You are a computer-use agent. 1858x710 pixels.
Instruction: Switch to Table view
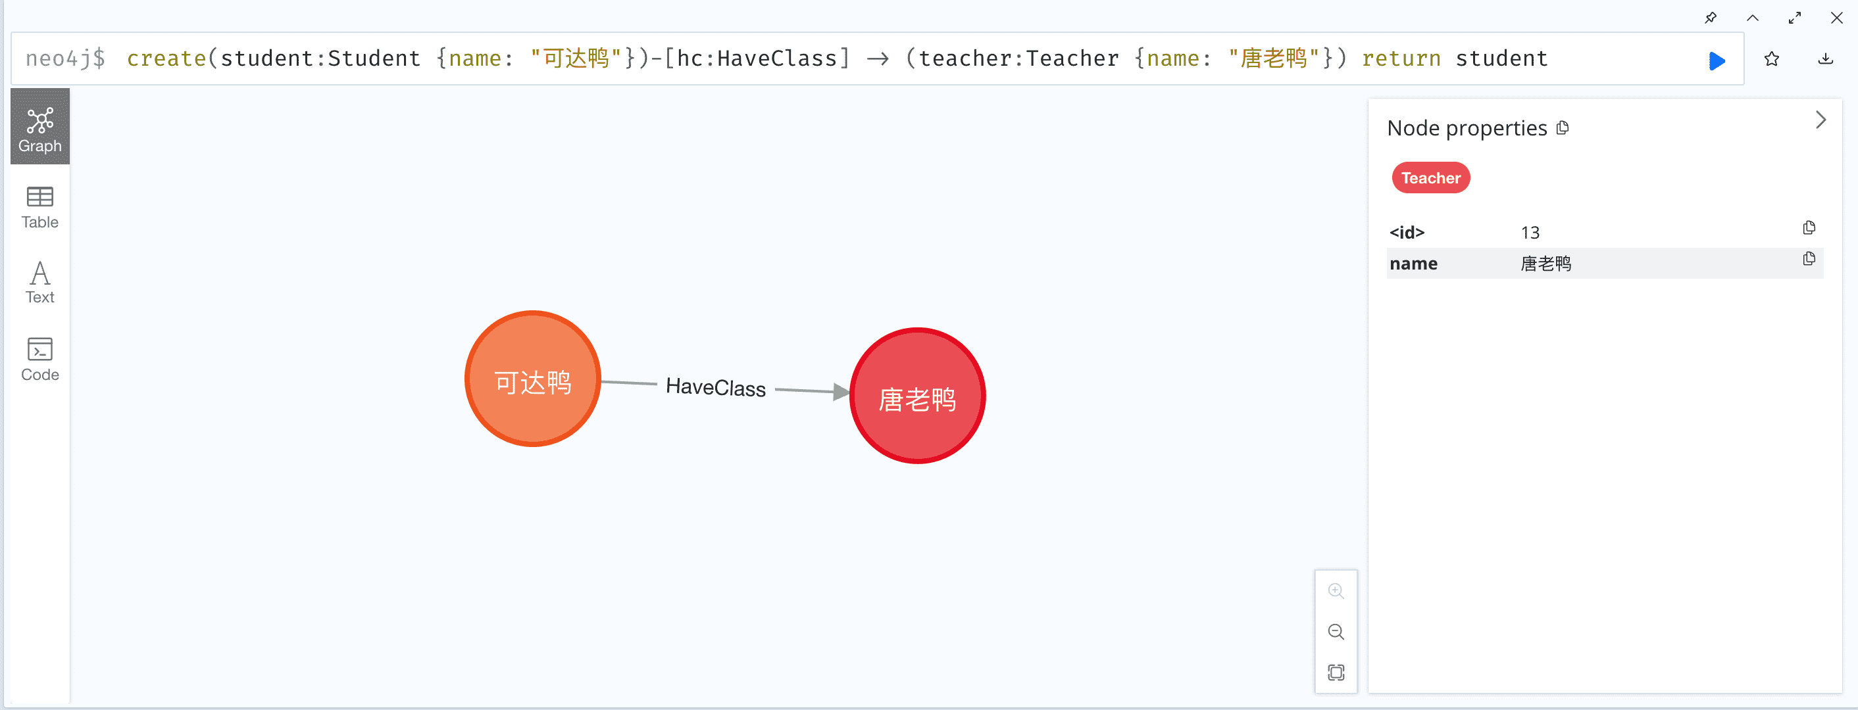coord(39,208)
